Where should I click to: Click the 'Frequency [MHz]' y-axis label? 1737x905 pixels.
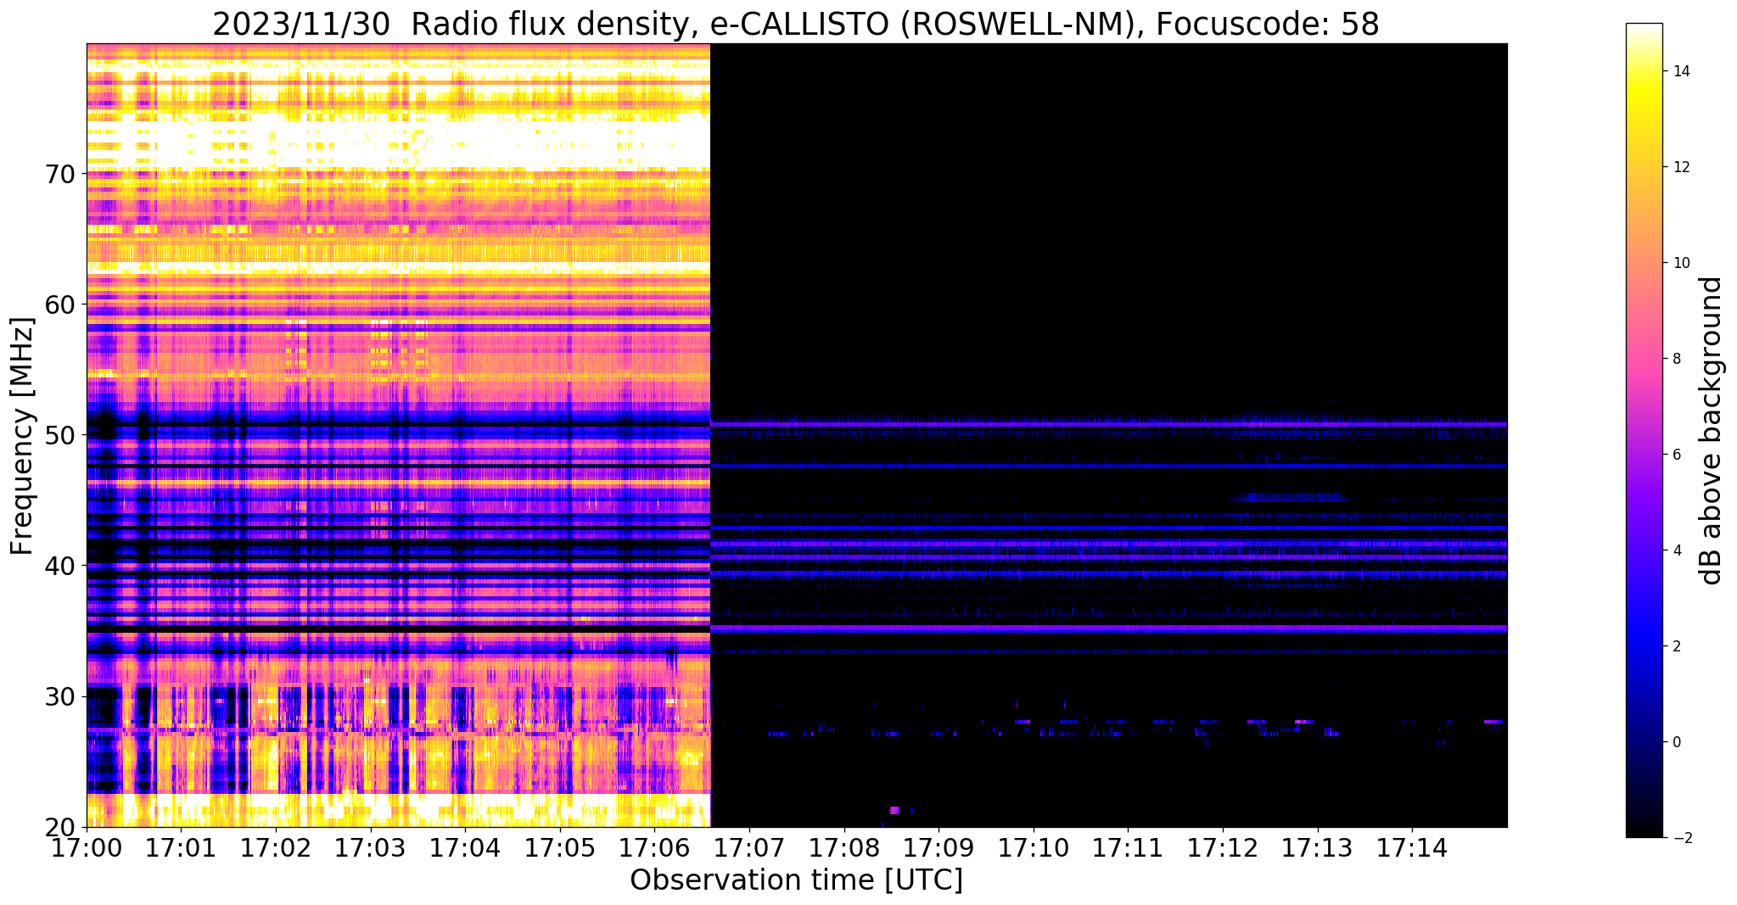coord(23,436)
